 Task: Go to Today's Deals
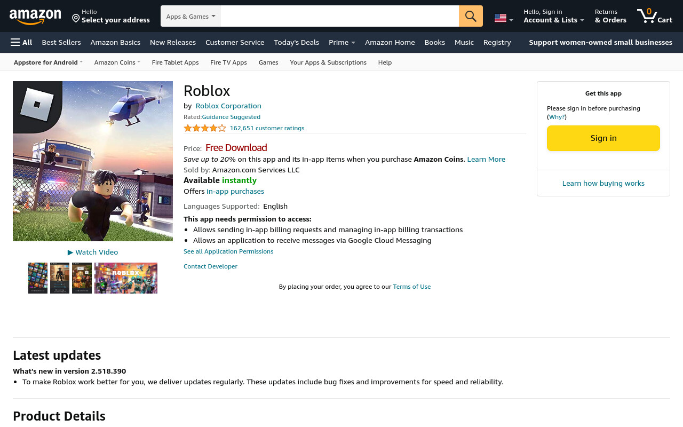tap(296, 42)
